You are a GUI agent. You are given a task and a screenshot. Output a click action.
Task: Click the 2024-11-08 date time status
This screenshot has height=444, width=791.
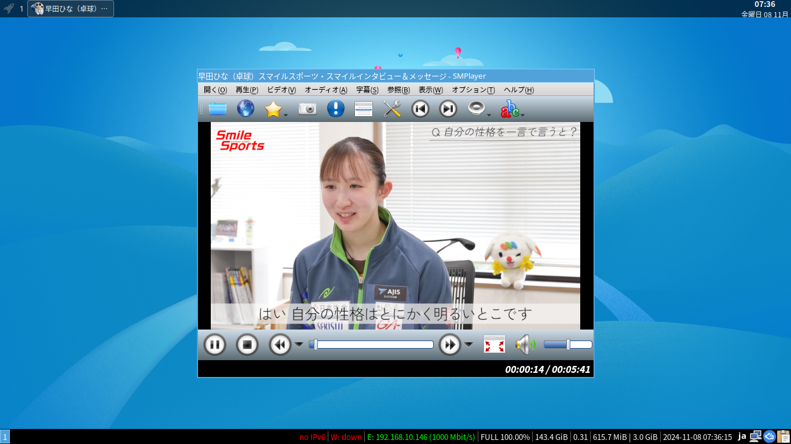pyautogui.click(x=698, y=437)
